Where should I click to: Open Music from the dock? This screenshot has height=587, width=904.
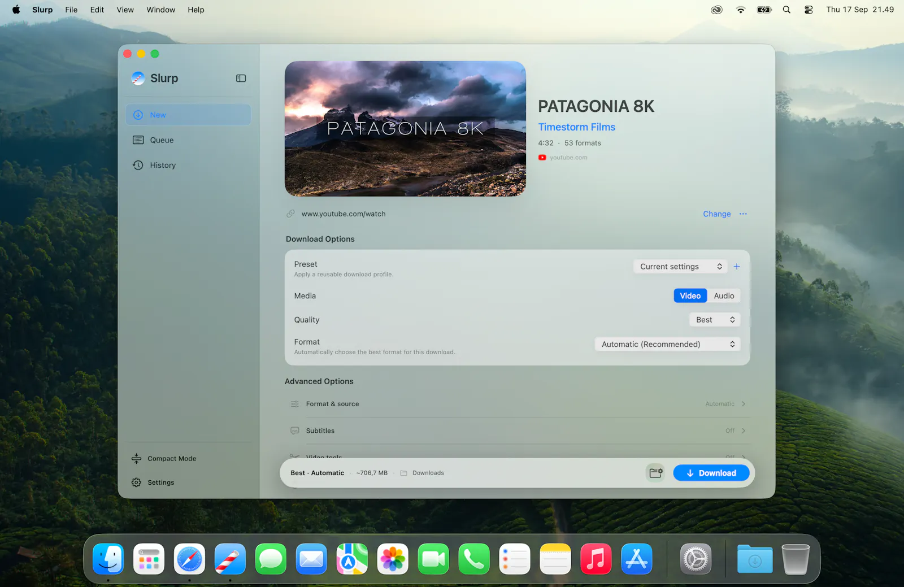tap(596, 559)
